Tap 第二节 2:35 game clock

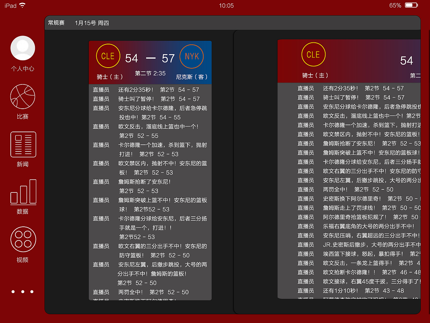coord(150,73)
